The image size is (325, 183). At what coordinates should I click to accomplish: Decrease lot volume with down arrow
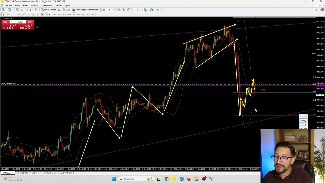coord(11,22)
